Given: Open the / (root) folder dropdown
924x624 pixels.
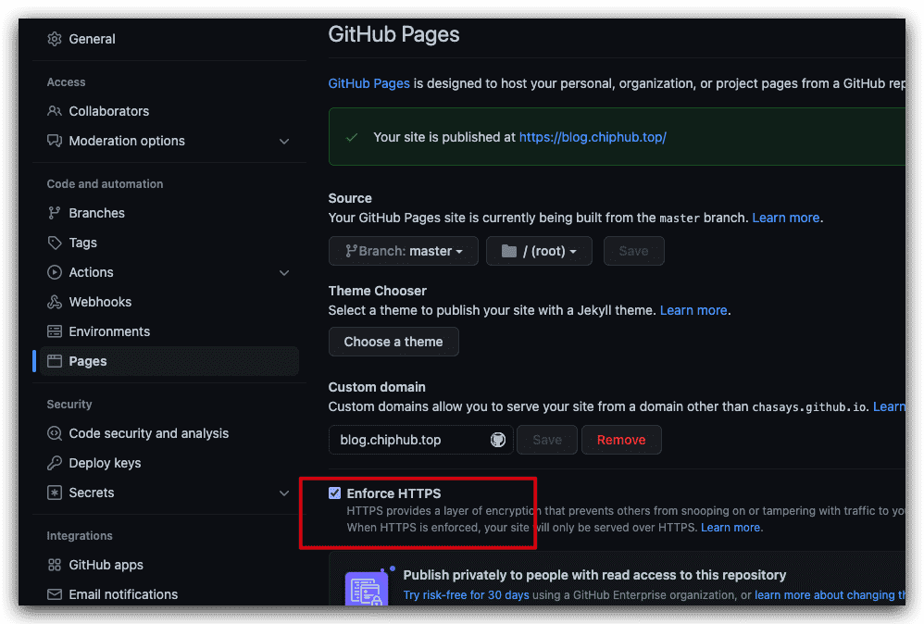Looking at the screenshot, I should click(x=539, y=251).
